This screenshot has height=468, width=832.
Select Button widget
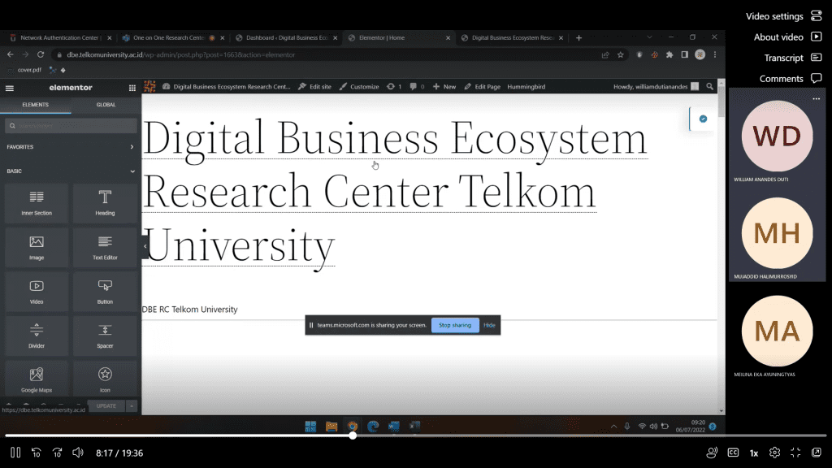105,292
